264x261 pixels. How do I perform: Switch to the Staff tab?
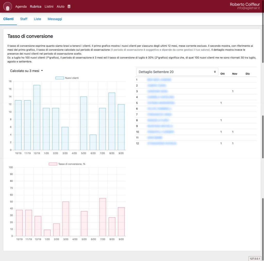pyautogui.click(x=24, y=19)
